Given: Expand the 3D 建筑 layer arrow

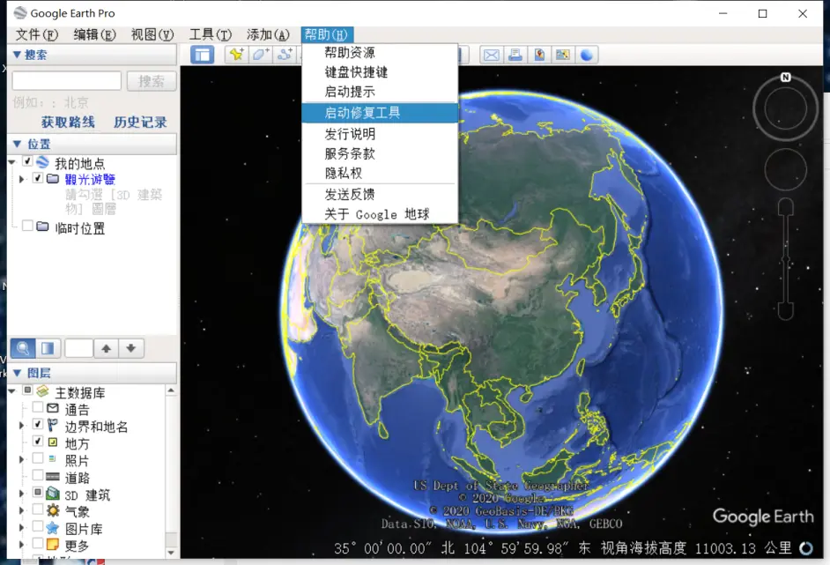Looking at the screenshot, I should click(22, 494).
